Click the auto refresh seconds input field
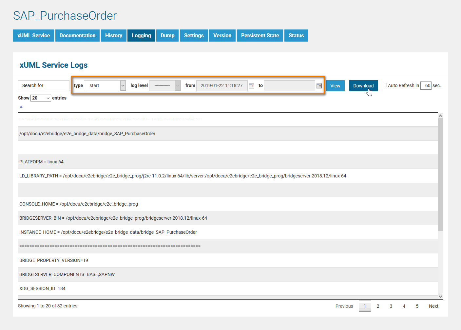Image resolution: width=461 pixels, height=330 pixels. click(x=426, y=85)
